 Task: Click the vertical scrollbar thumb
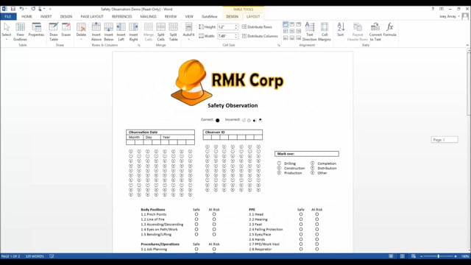coord(469,84)
